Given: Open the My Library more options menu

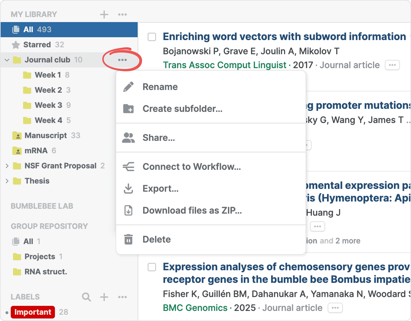Looking at the screenshot, I should [x=122, y=15].
